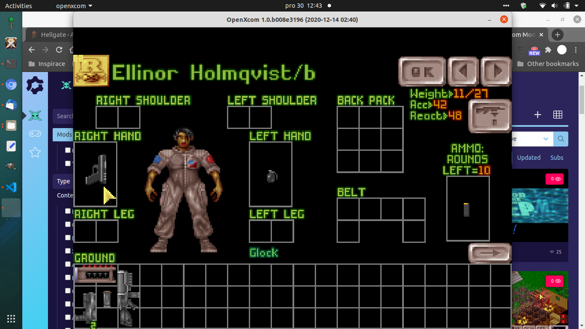Image resolution: width=585 pixels, height=329 pixels.
Task: Open the openxcom app menu in top bar
Action: coord(74,6)
